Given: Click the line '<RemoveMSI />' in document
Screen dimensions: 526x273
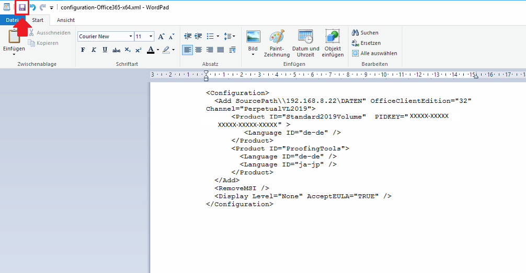Looking at the screenshot, I should tap(242, 188).
